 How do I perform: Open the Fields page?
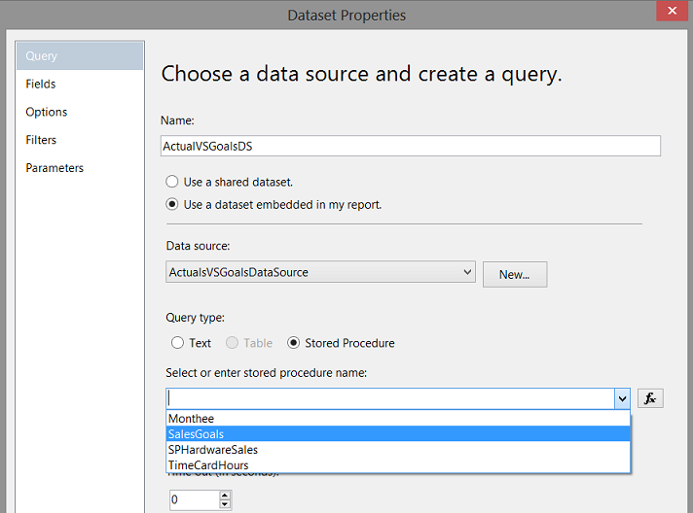(x=41, y=85)
